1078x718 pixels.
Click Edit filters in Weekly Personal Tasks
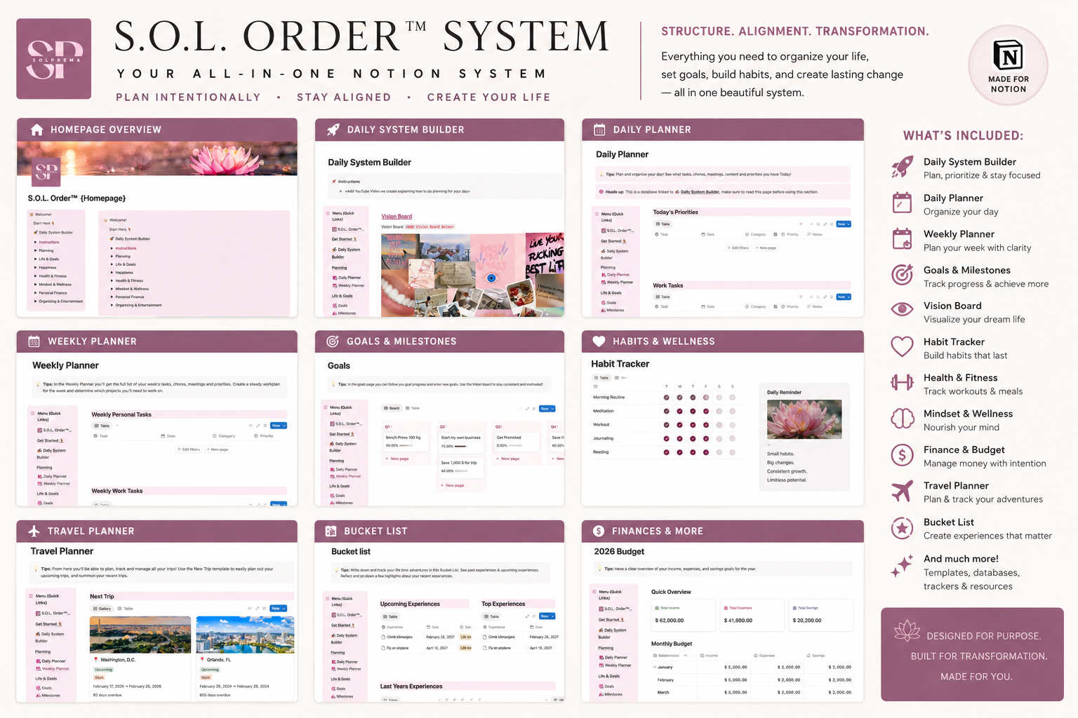click(x=189, y=449)
